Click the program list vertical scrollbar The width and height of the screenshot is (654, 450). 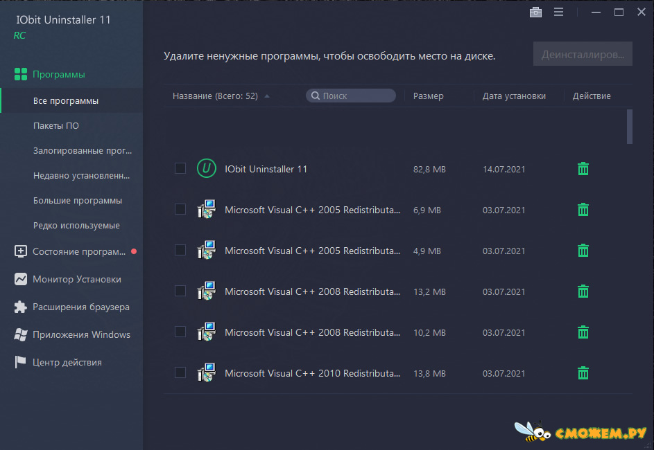point(630,127)
